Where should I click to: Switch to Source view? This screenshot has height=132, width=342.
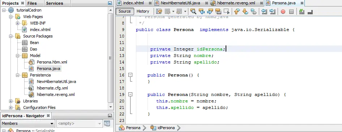click(124, 11)
